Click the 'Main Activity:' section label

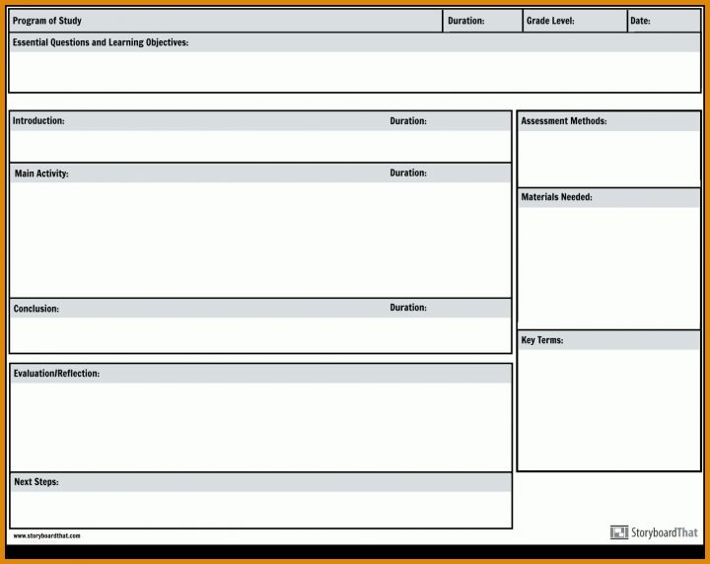point(41,174)
